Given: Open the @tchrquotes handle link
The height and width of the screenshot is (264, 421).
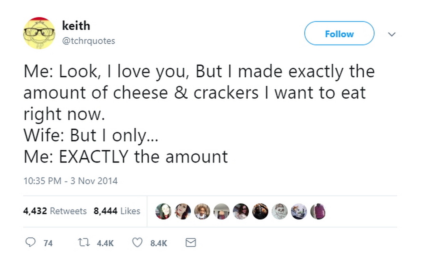Looking at the screenshot, I should coord(88,41).
